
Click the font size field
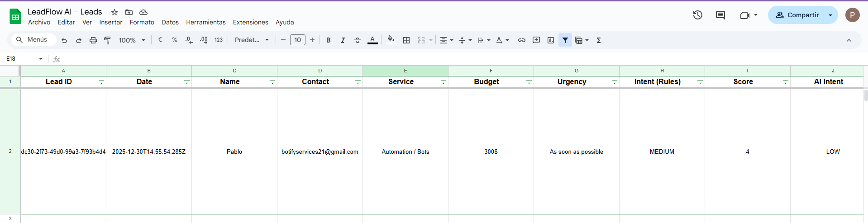tap(298, 40)
